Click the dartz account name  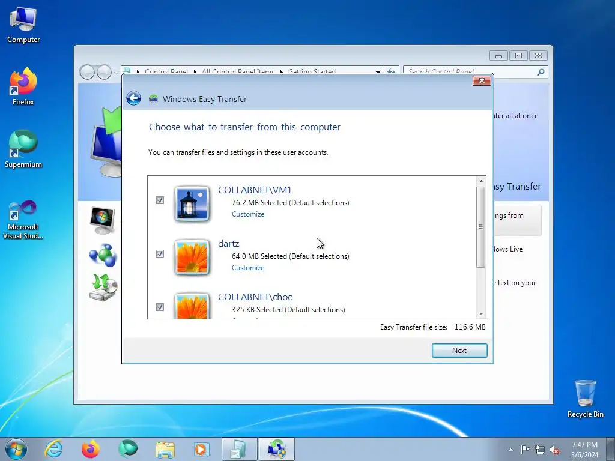point(228,244)
